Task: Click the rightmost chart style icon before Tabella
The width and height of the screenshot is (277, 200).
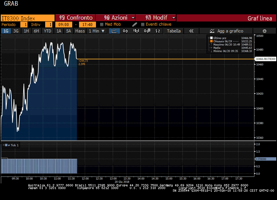Action: (157, 31)
